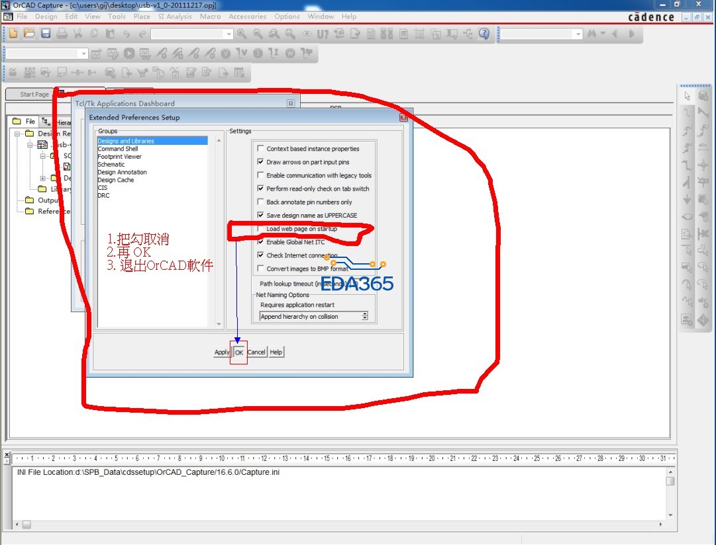Uncheck Draw arrows on part input pins
This screenshot has width=716, height=545.
pyautogui.click(x=261, y=161)
